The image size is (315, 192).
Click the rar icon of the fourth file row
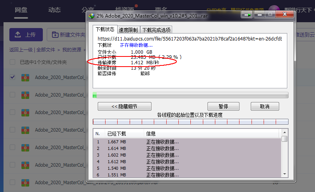coord(25,130)
